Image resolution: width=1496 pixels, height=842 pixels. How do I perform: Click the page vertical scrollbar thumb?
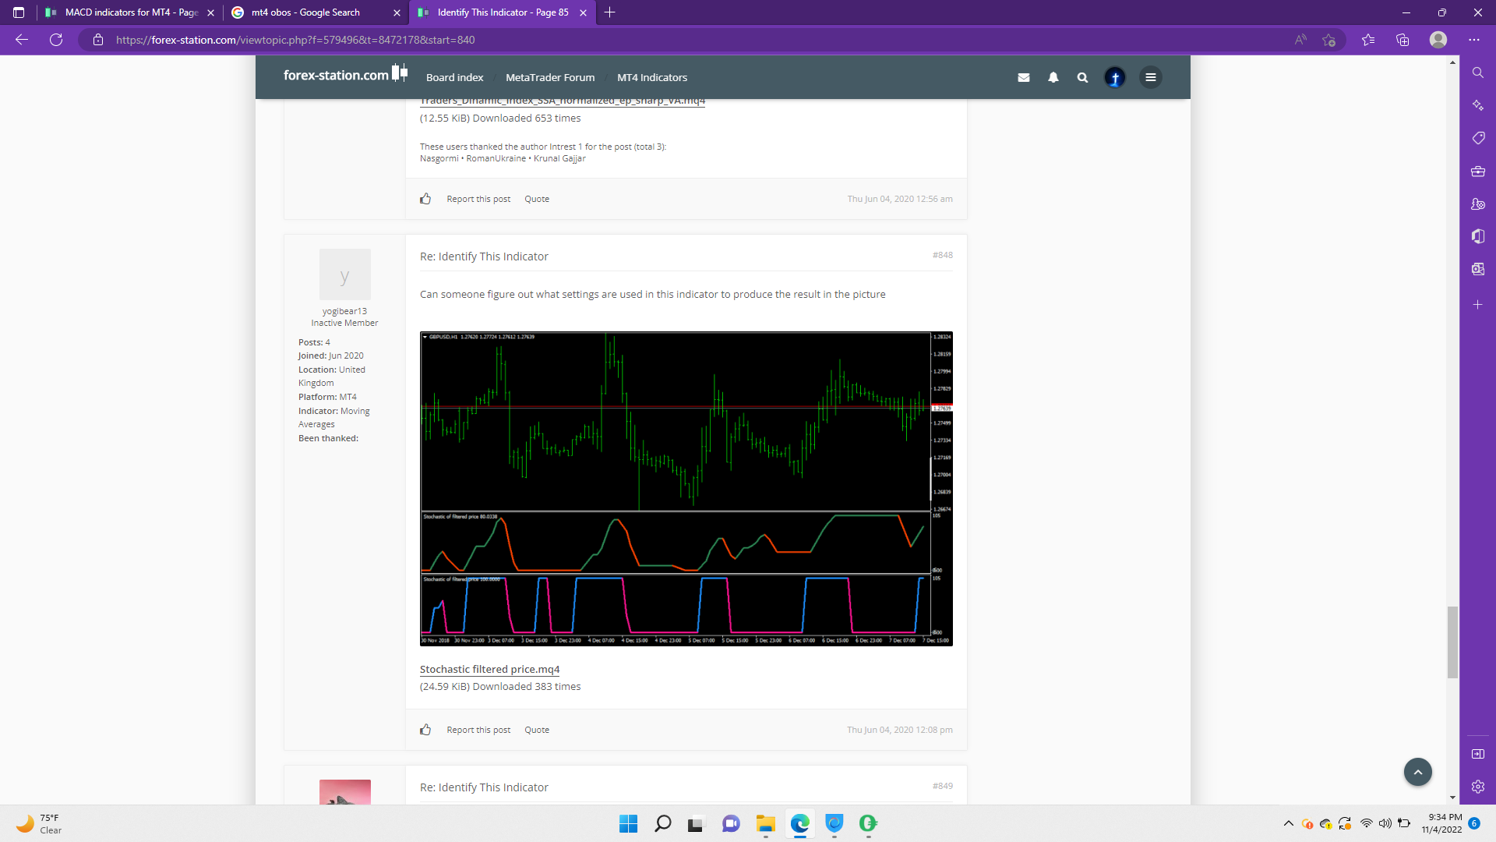(1452, 642)
